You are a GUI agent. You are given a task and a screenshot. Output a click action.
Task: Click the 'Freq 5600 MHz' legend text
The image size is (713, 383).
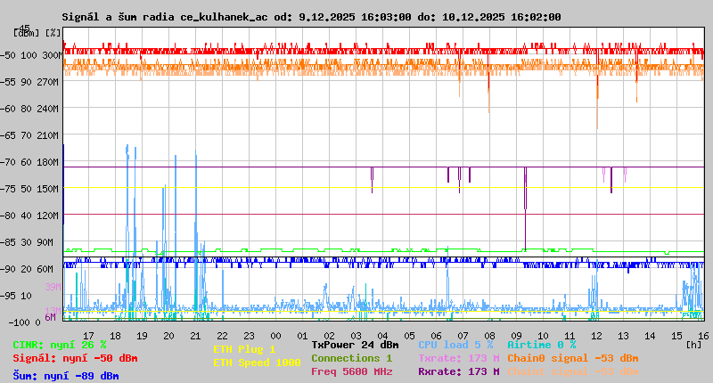click(x=352, y=371)
